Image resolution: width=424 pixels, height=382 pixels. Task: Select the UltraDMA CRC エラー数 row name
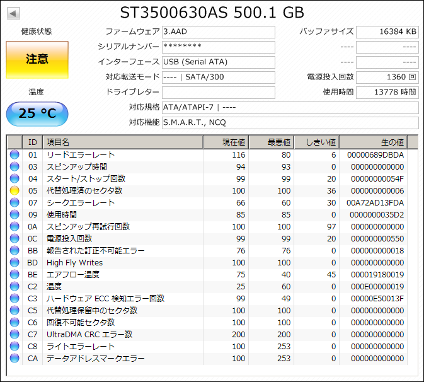(89, 334)
